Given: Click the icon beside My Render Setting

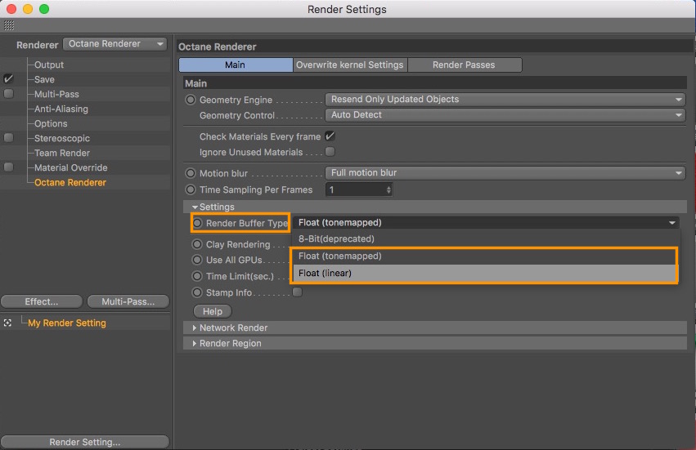Looking at the screenshot, I should point(8,323).
